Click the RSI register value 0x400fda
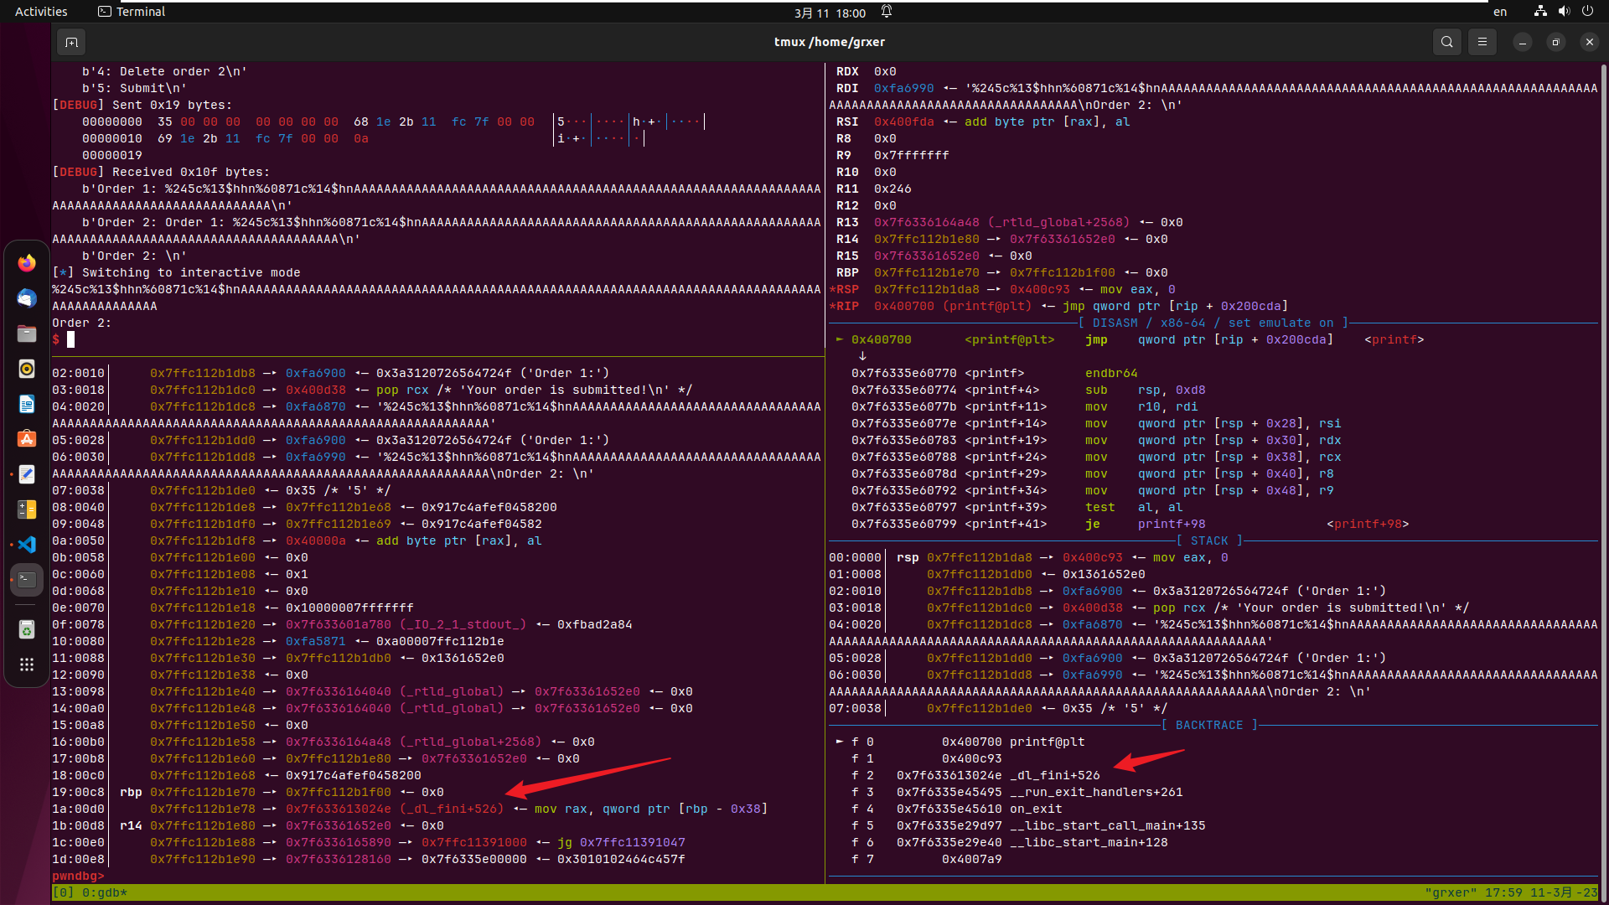This screenshot has height=905, width=1609. tap(904, 122)
